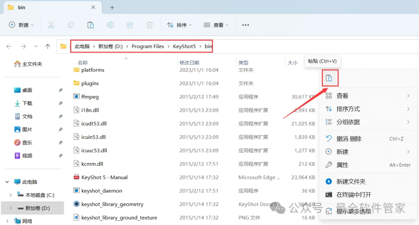Click the Share icon in toolbar
Image resolution: width=419 pixels, height=225 pixels.
click(130, 25)
